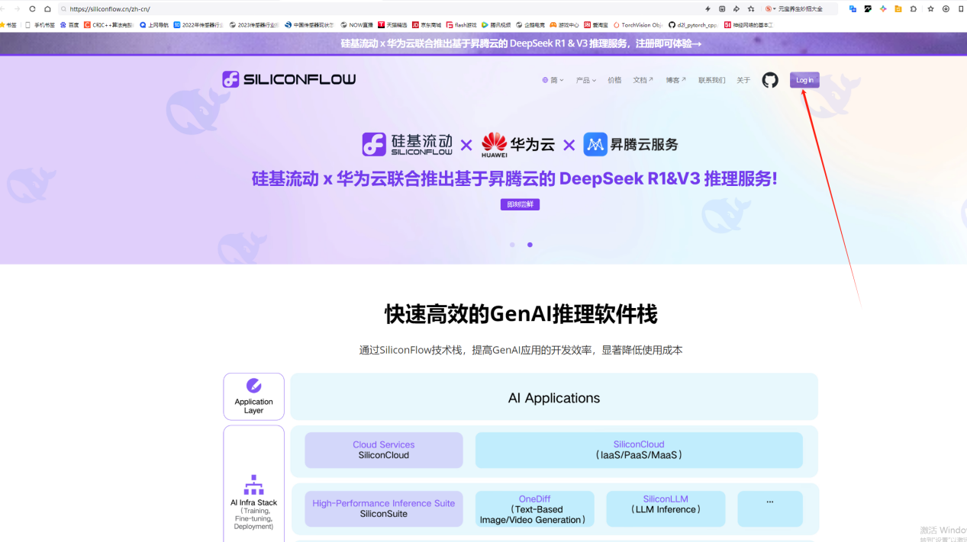Open the 2022年传感器行业 bookmark
967x542 pixels.
(198, 24)
